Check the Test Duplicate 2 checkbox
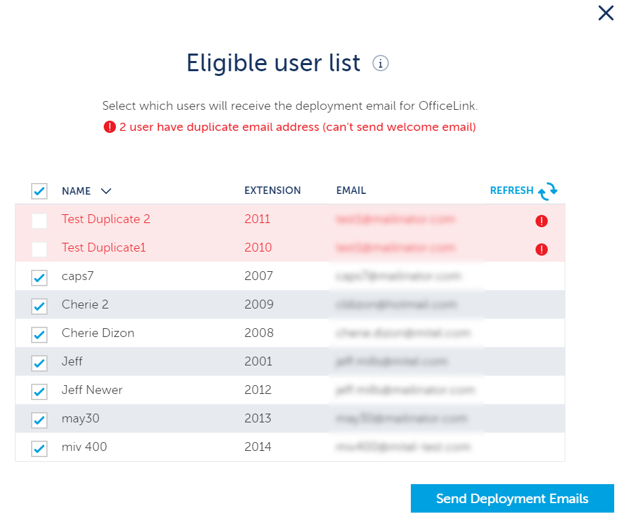Screen dimensions: 623x516 (39, 220)
